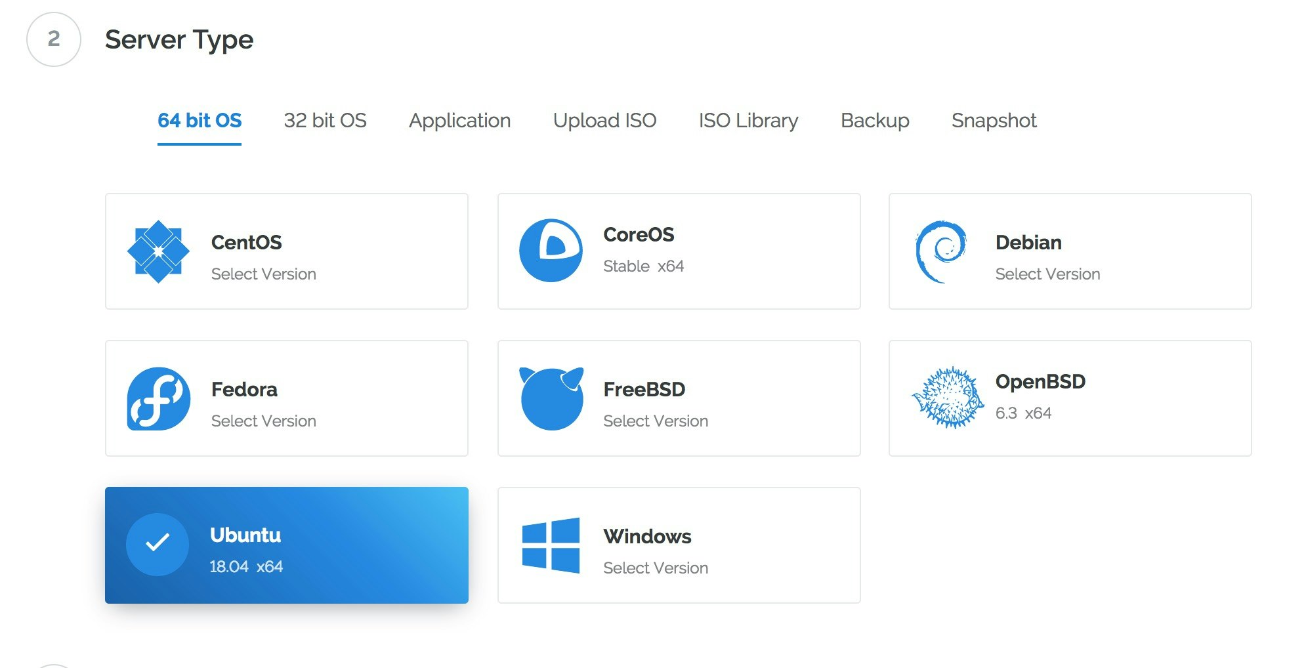Open Select Version under FreeBSD

656,421
